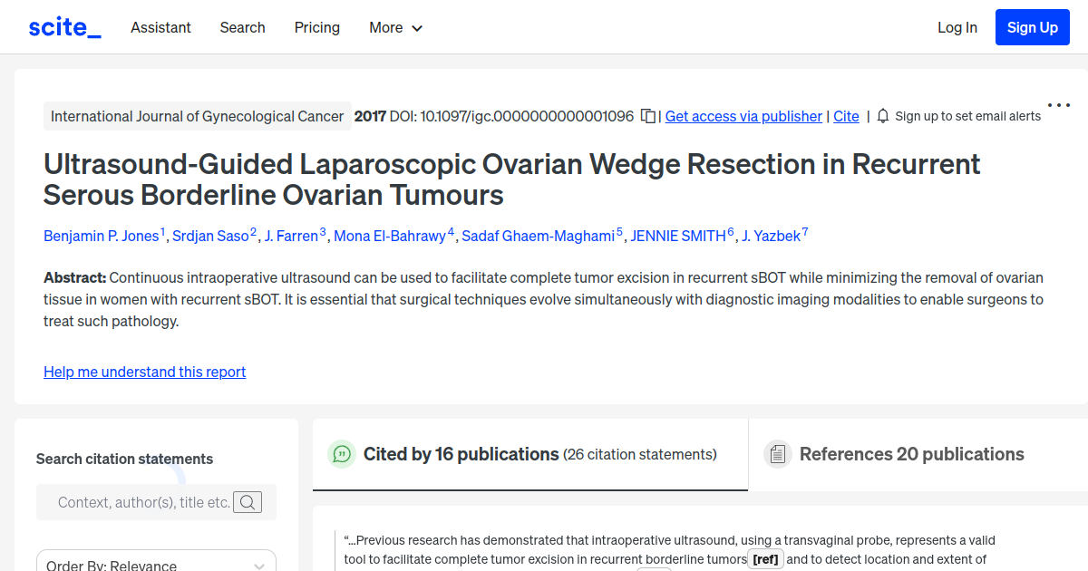Click the scite_ logo in the header
1088x571 pixels.
(x=63, y=26)
